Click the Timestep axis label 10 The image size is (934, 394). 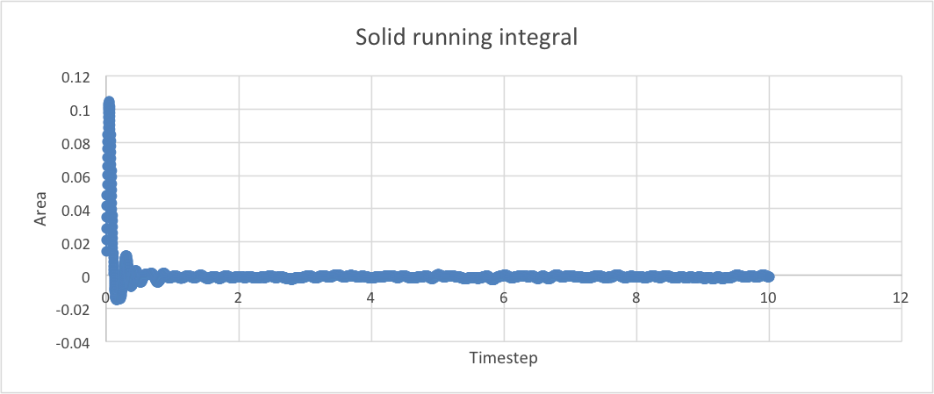point(768,298)
